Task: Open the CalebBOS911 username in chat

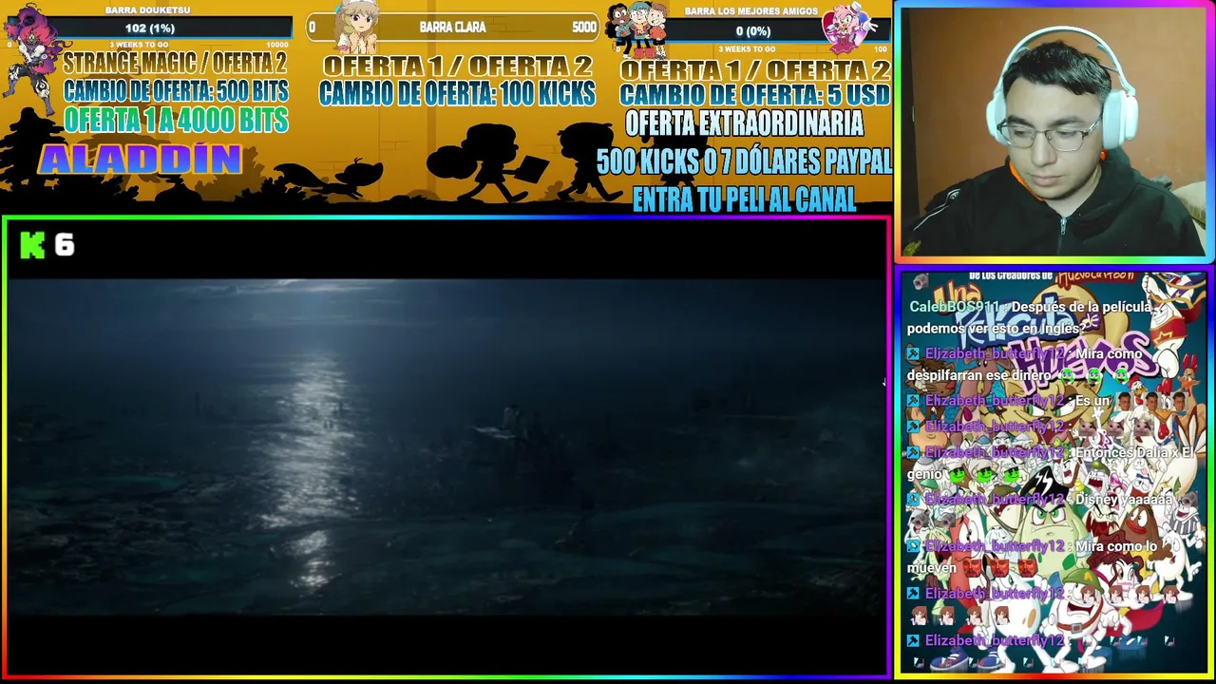Action: [955, 307]
